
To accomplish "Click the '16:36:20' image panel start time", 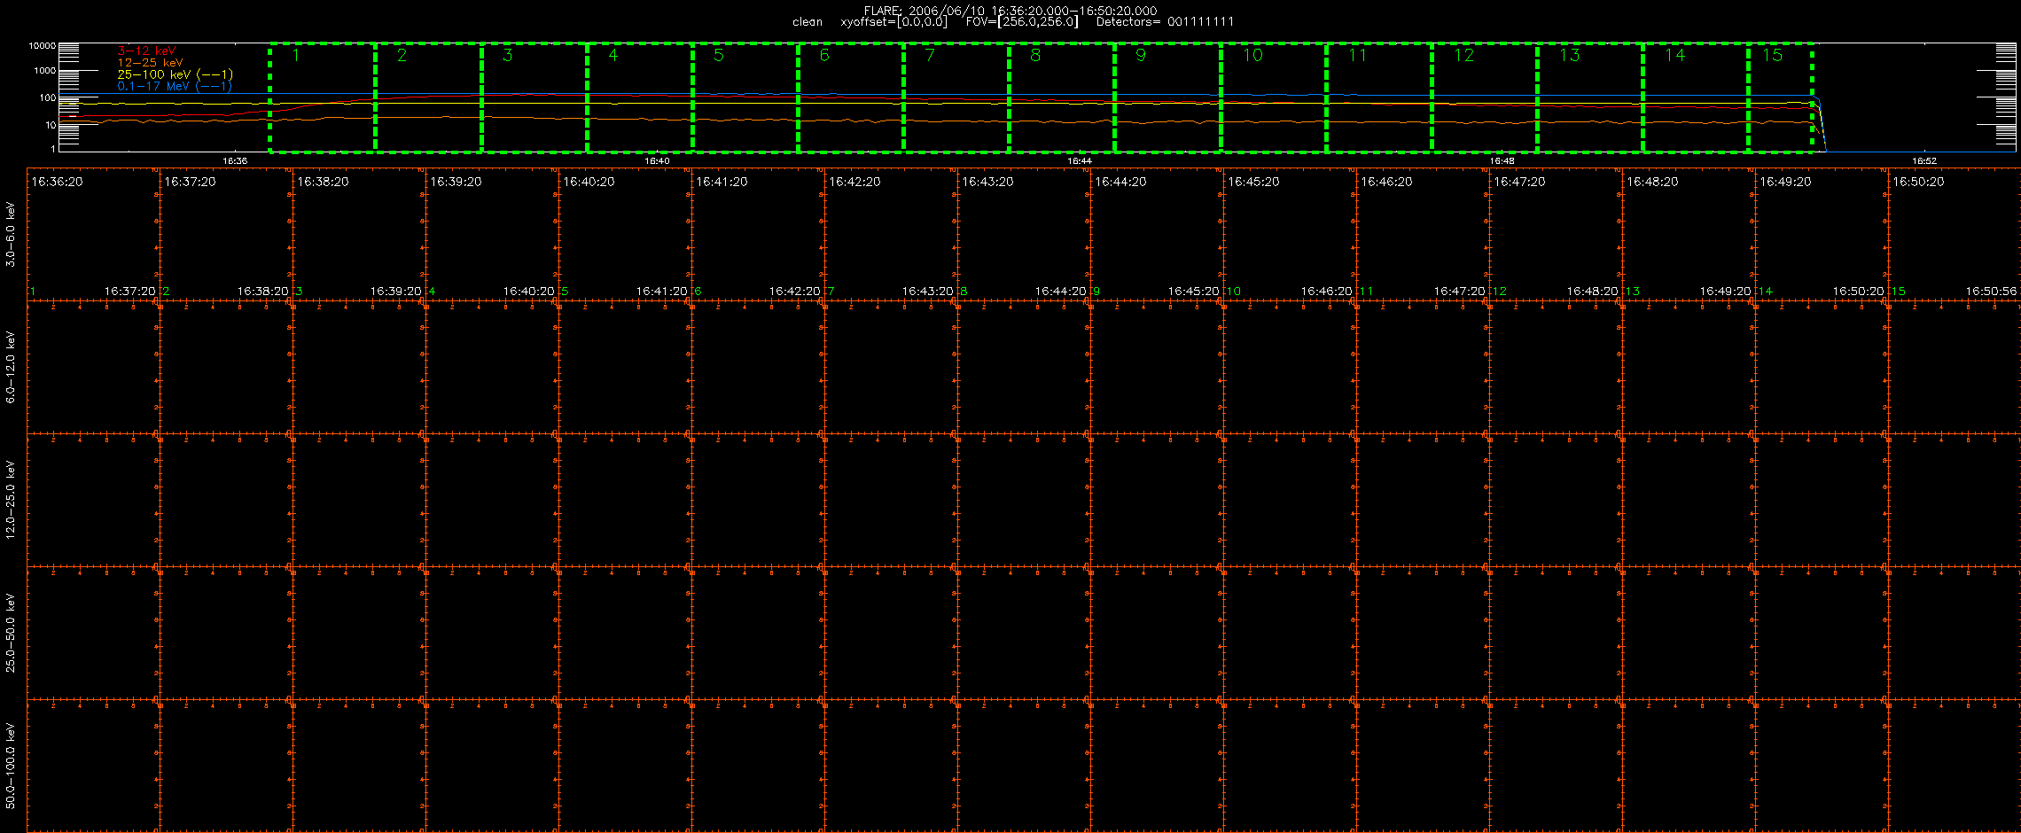I will click(57, 182).
